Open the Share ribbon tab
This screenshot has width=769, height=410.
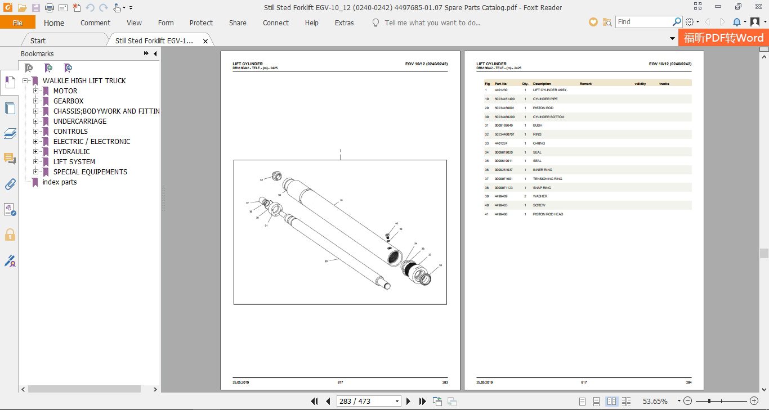click(238, 23)
